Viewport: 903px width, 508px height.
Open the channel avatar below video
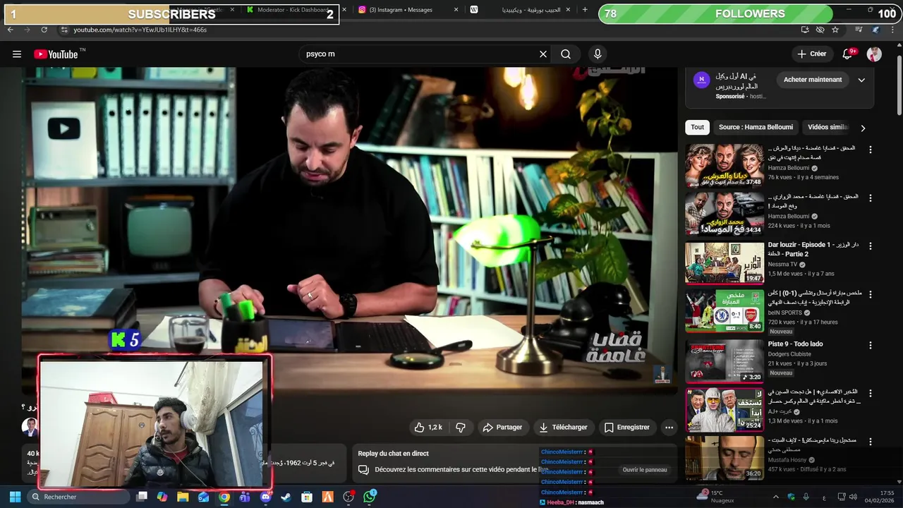click(x=30, y=426)
